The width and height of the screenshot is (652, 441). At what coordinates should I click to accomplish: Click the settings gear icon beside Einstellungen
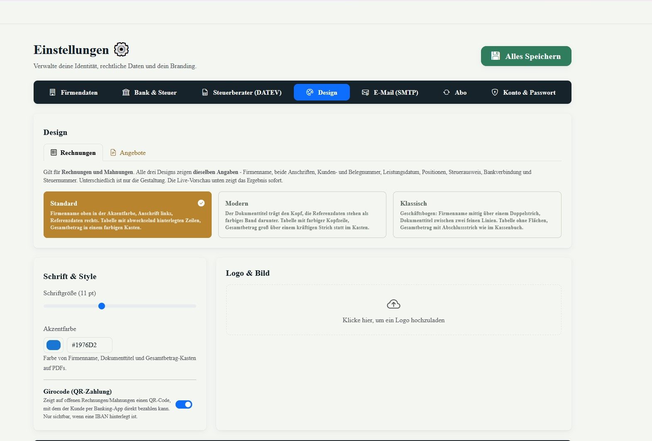122,49
